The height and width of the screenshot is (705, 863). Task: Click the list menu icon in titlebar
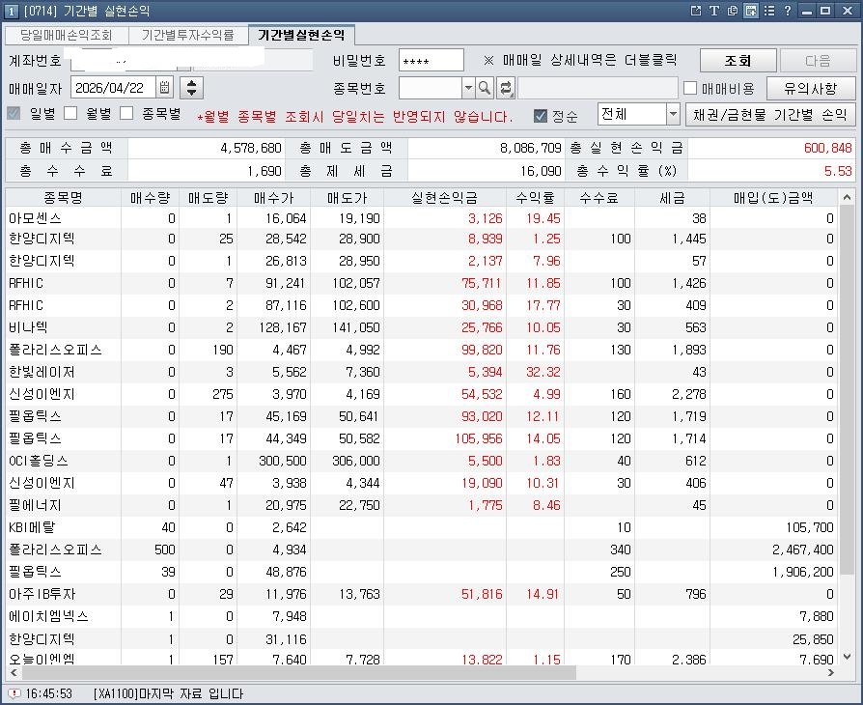pos(769,11)
